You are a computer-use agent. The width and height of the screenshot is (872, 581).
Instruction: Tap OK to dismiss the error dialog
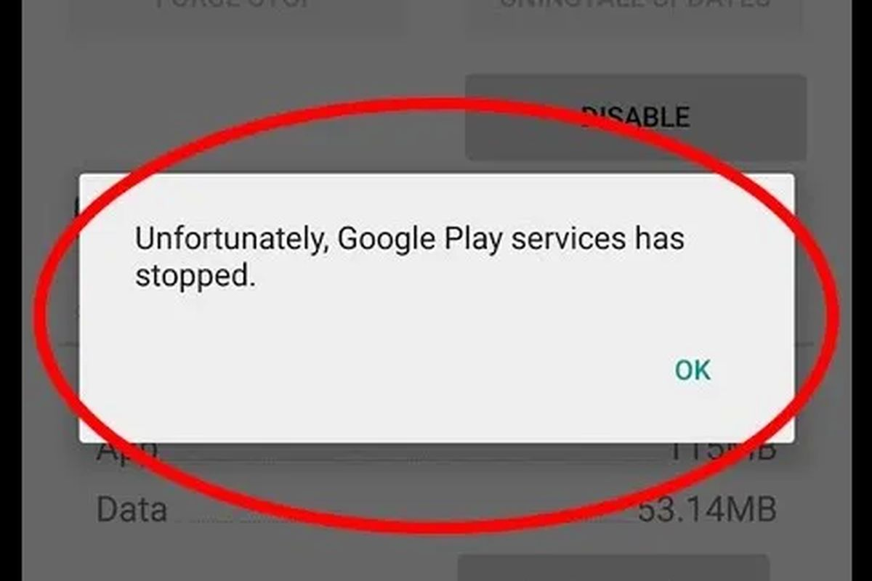tap(693, 370)
